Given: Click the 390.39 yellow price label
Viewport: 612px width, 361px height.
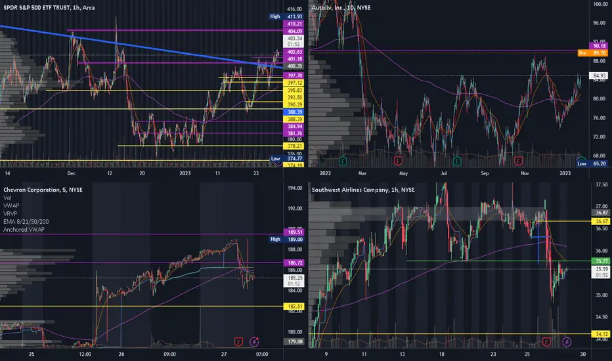Looking at the screenshot, I should (294, 104).
